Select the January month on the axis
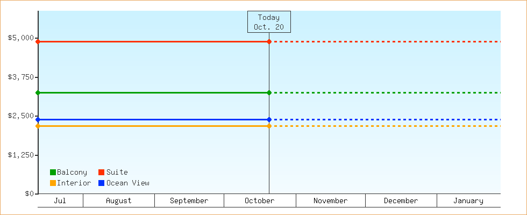The width and height of the screenshot is (527, 215). pos(468,200)
